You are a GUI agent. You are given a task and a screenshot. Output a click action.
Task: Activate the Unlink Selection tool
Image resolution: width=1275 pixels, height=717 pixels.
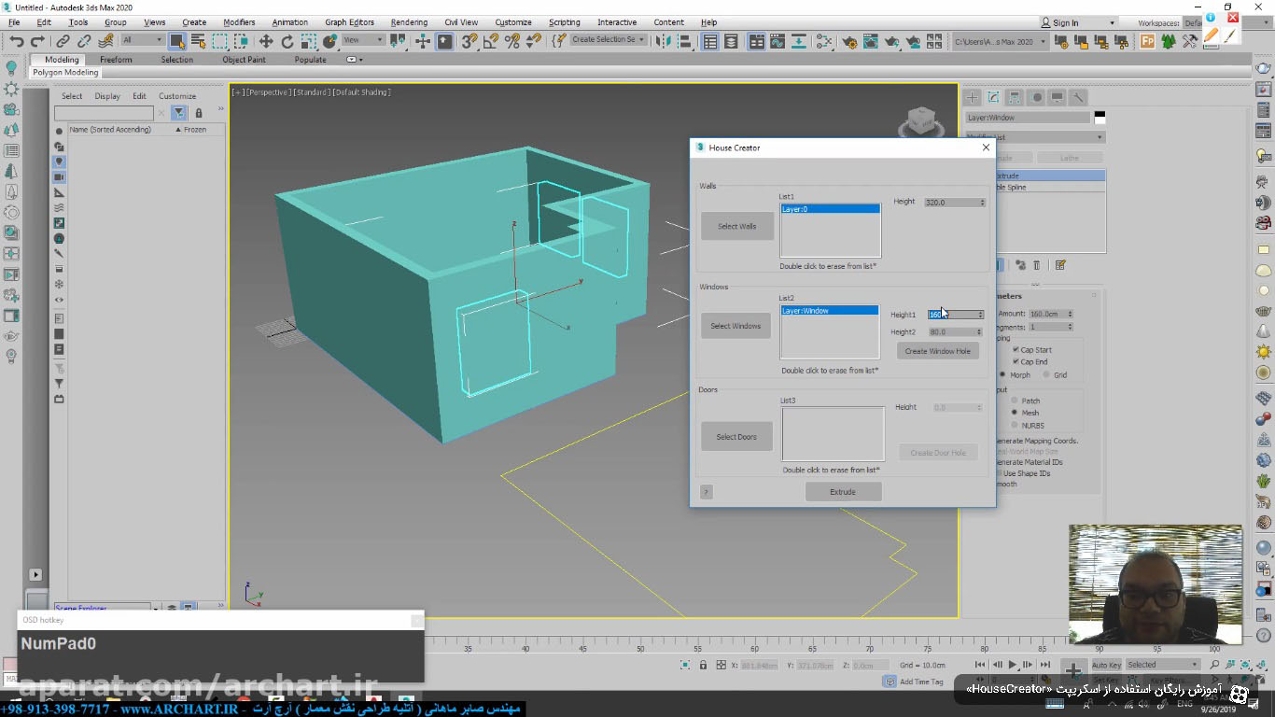(84, 41)
